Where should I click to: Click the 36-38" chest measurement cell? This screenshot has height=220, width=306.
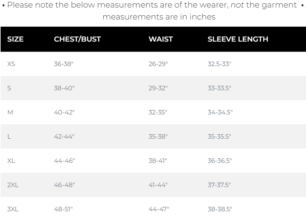click(64, 64)
